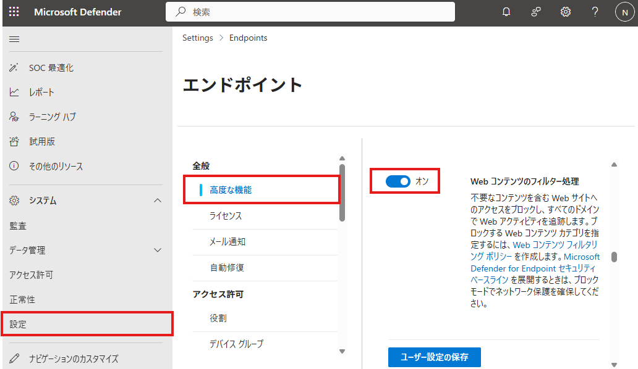Click the アクセス許可 section heading in settings list
Screen dimensions: 638x369
(218, 294)
